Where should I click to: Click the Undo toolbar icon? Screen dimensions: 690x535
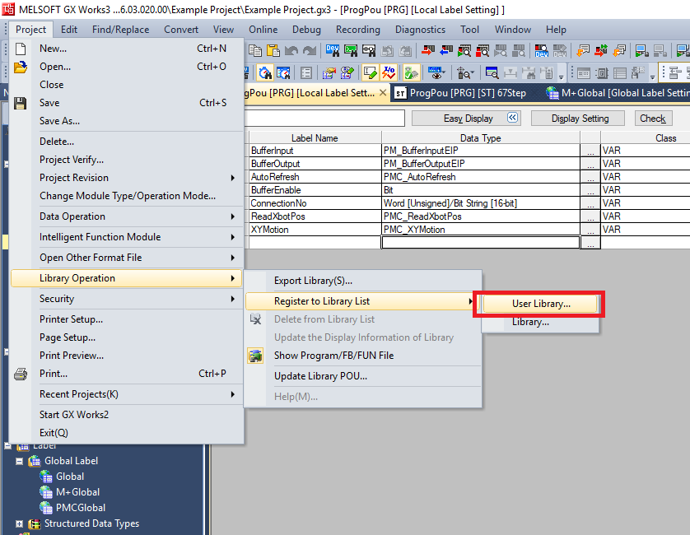(x=292, y=49)
